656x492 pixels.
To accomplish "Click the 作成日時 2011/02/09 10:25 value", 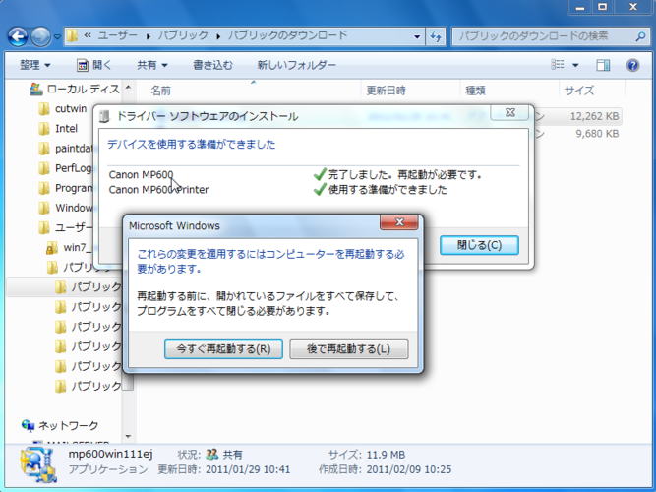I will click(x=409, y=469).
